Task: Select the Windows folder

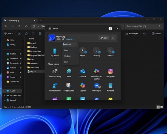Action: click(32, 64)
